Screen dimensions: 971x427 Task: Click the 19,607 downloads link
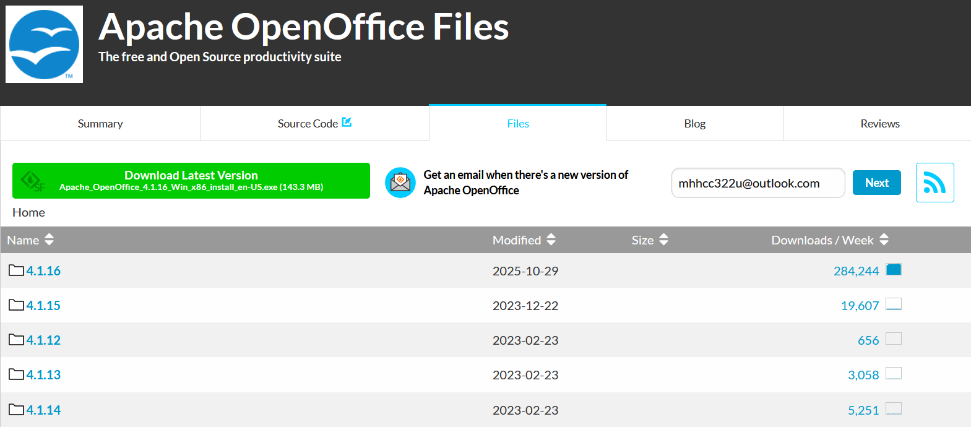click(x=860, y=306)
